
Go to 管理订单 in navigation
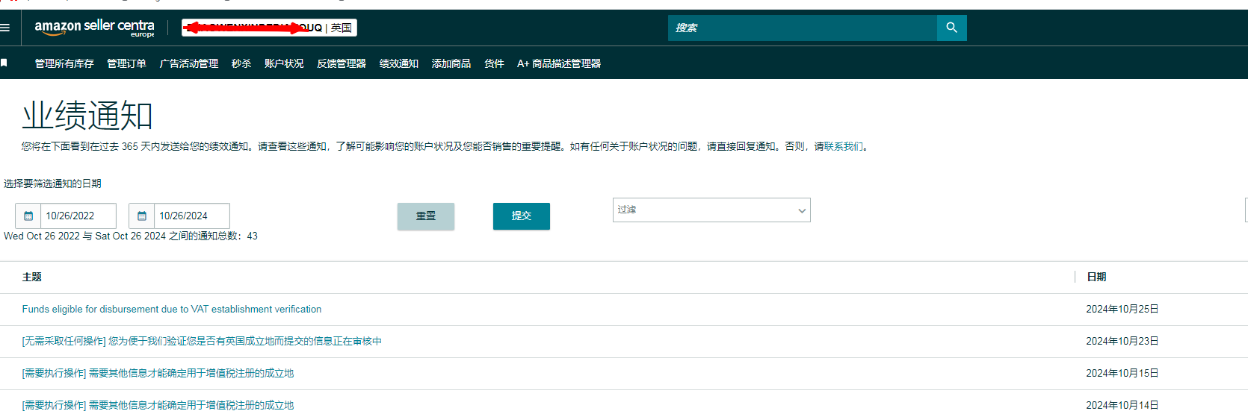click(x=126, y=63)
